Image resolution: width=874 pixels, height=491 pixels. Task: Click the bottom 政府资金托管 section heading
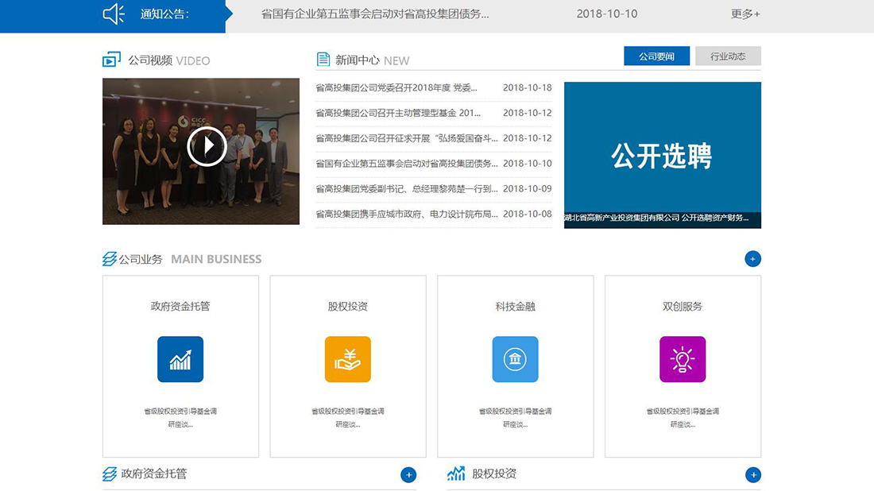pyautogui.click(x=154, y=474)
